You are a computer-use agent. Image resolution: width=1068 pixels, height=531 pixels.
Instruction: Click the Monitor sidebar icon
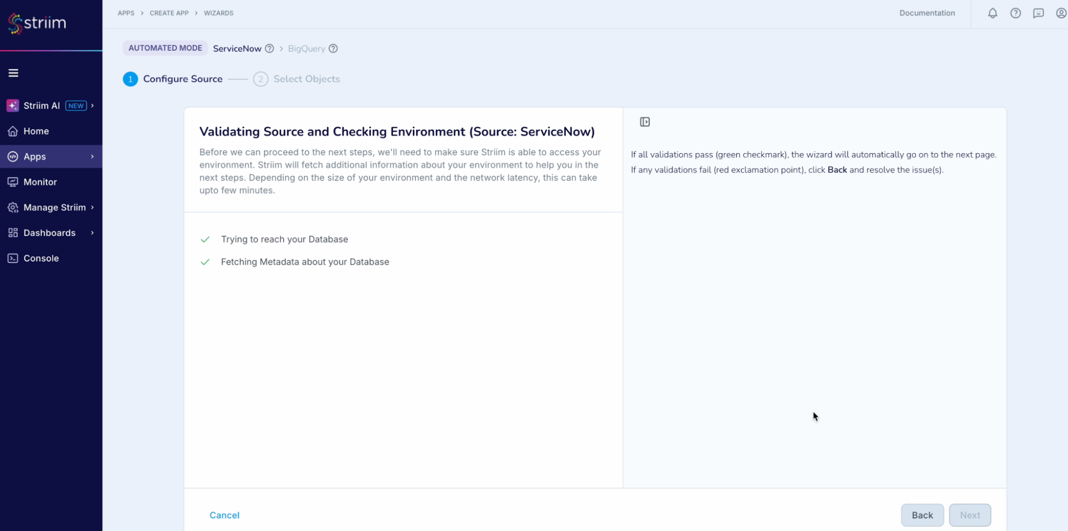pyautogui.click(x=13, y=182)
